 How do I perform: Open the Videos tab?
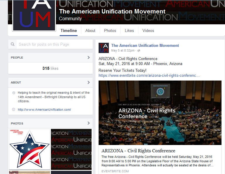pos(148,30)
